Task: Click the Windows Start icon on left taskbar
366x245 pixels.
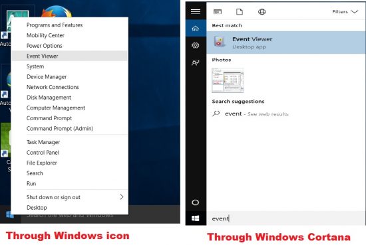Action: (10, 214)
